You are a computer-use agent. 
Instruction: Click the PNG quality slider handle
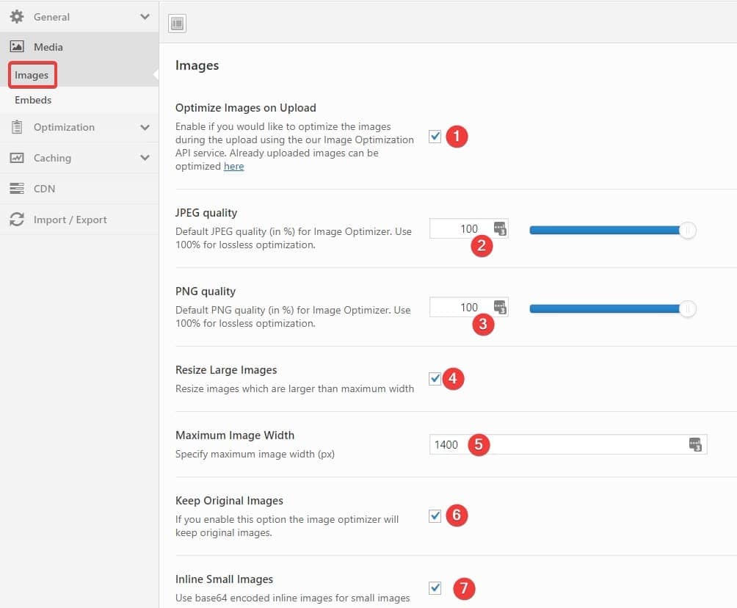click(x=687, y=308)
